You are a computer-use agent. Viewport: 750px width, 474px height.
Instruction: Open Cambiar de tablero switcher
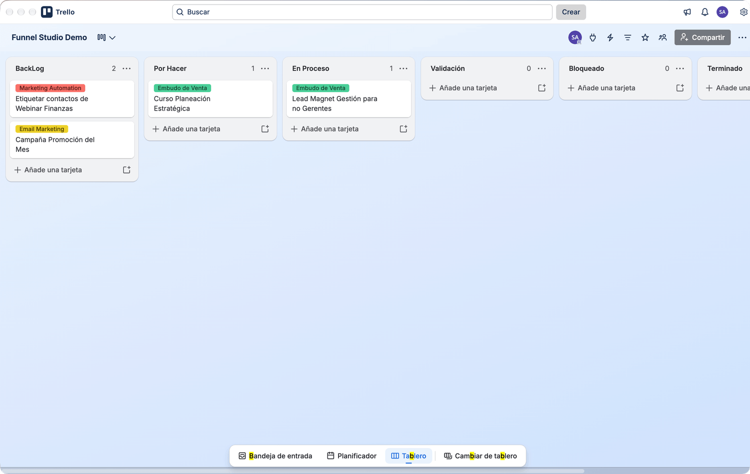(x=480, y=456)
